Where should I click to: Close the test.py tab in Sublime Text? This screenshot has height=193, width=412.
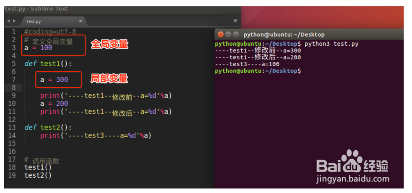click(81, 21)
